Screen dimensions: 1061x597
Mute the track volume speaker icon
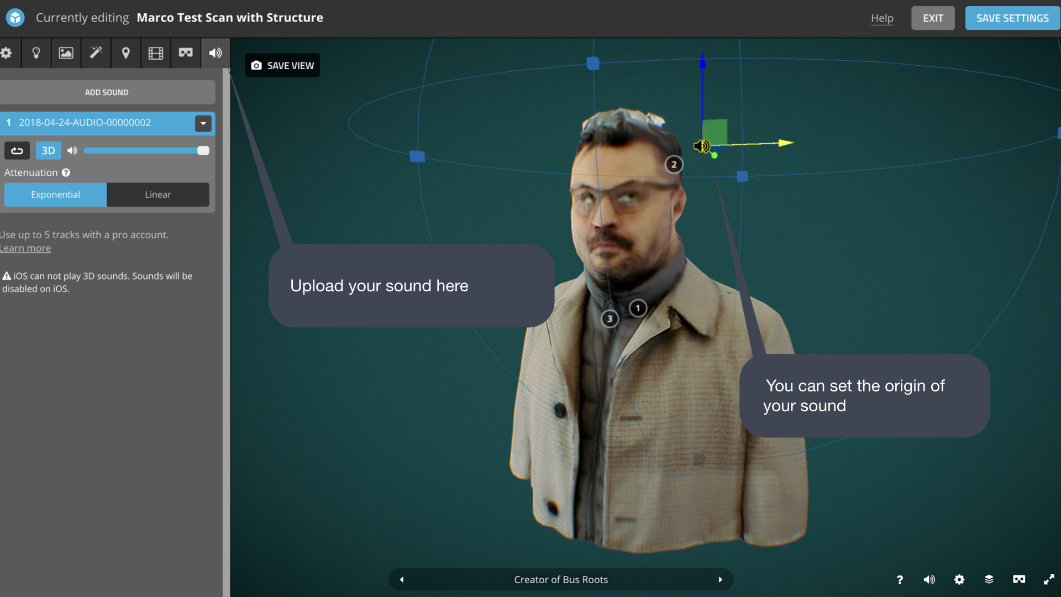[x=72, y=150]
